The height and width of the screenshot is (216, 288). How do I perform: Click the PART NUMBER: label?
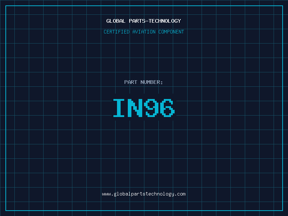tap(144, 82)
